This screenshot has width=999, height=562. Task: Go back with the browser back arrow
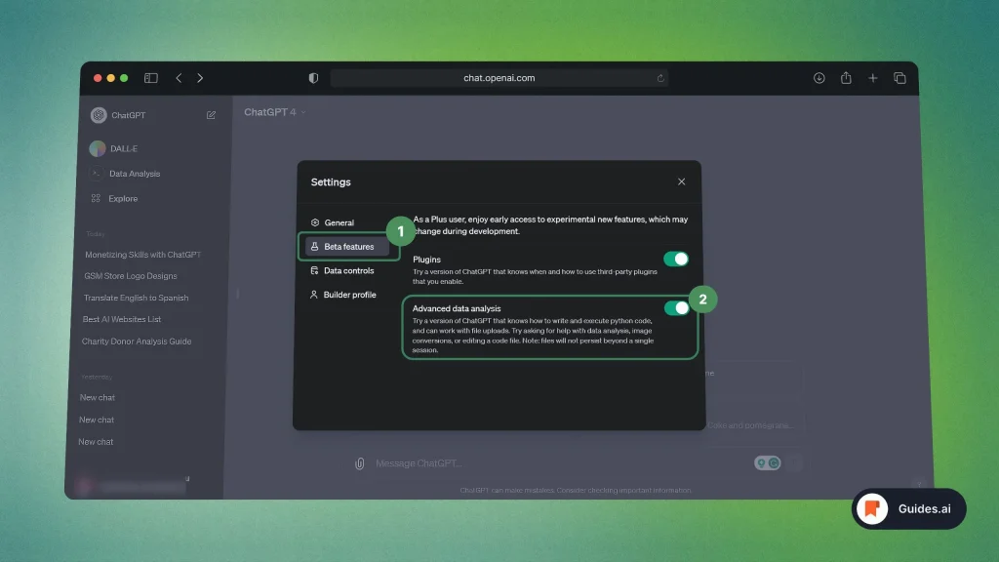[x=180, y=78]
